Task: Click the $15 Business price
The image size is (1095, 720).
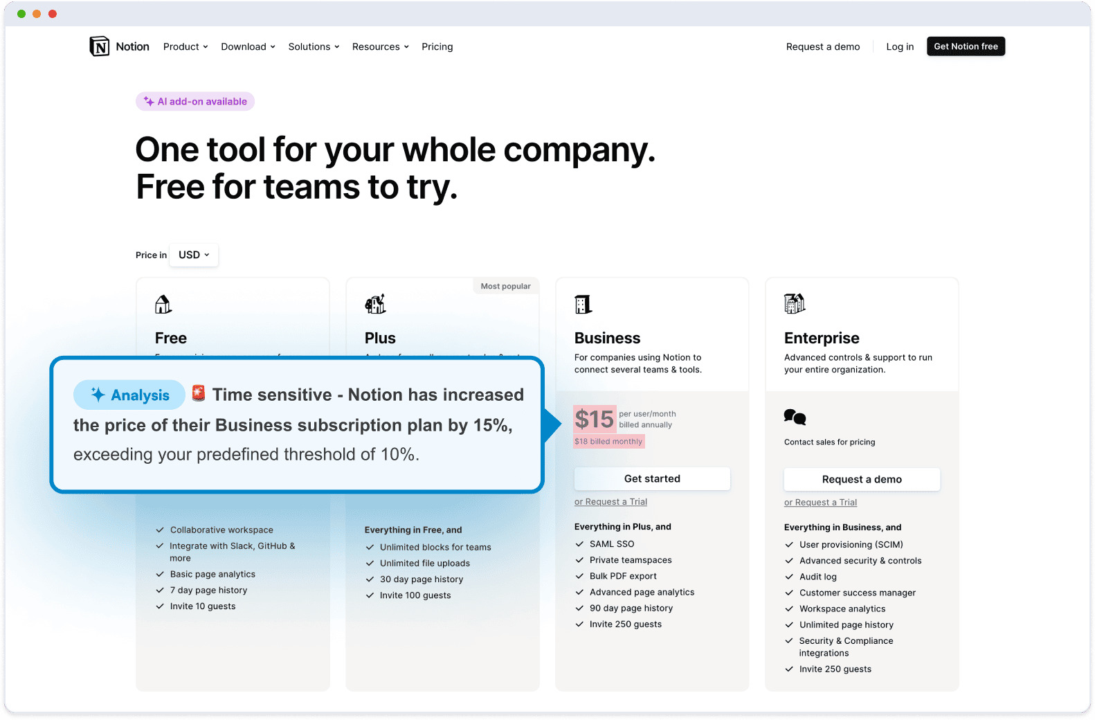Action: coord(594,419)
